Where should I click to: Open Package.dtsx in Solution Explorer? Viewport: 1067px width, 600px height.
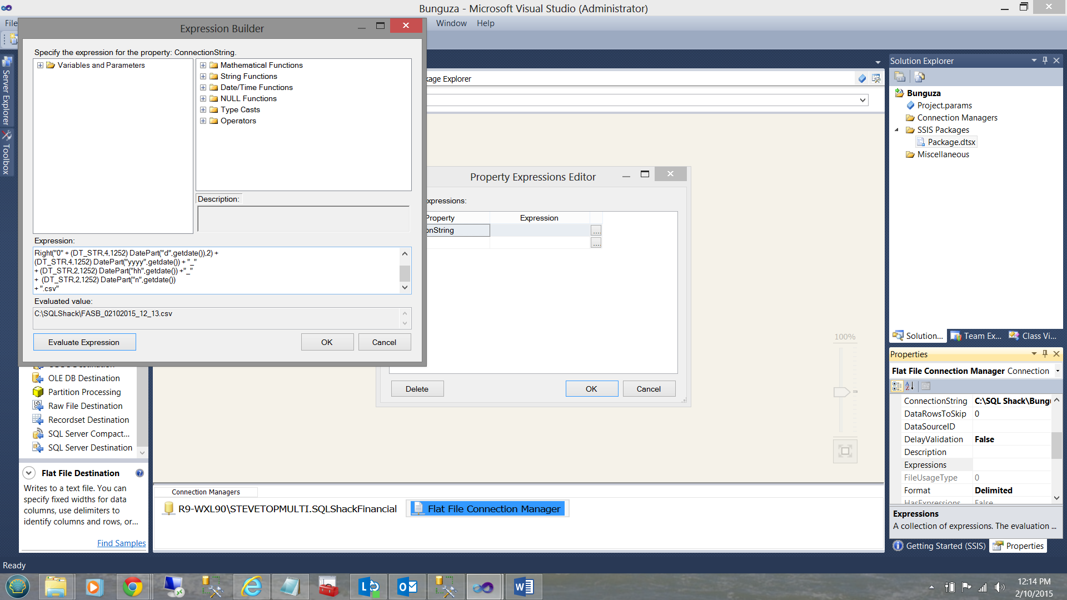click(x=951, y=142)
